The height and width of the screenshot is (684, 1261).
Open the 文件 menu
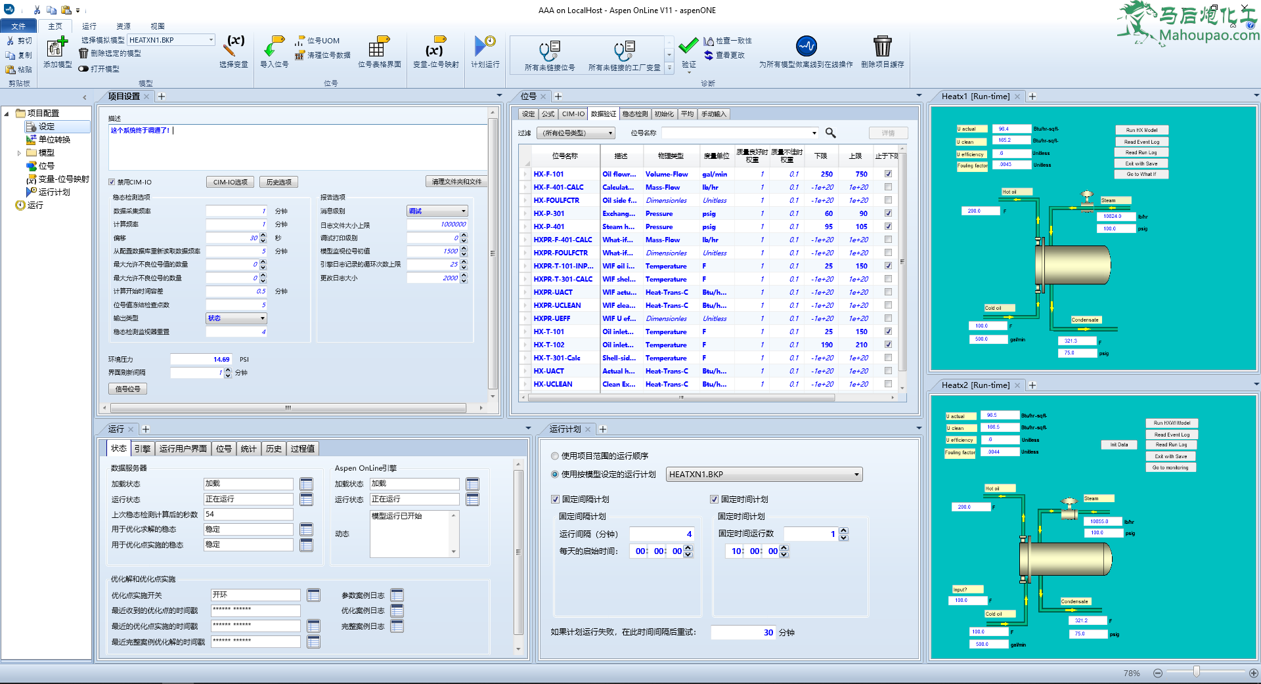point(18,26)
